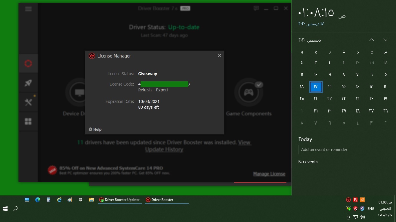Click the red SALE badge icon
Image resolution: width=396 pixels, height=222 pixels.
coord(52,170)
